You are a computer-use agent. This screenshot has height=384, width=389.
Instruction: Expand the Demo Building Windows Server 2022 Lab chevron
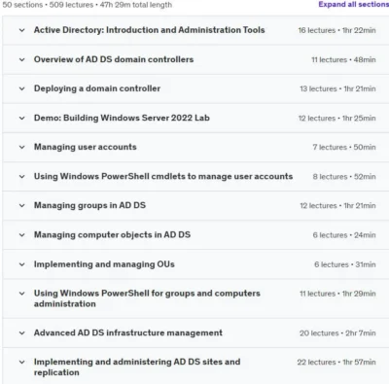(22, 118)
